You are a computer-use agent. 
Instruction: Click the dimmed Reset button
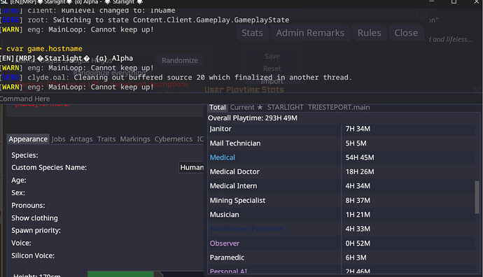pos(272,69)
